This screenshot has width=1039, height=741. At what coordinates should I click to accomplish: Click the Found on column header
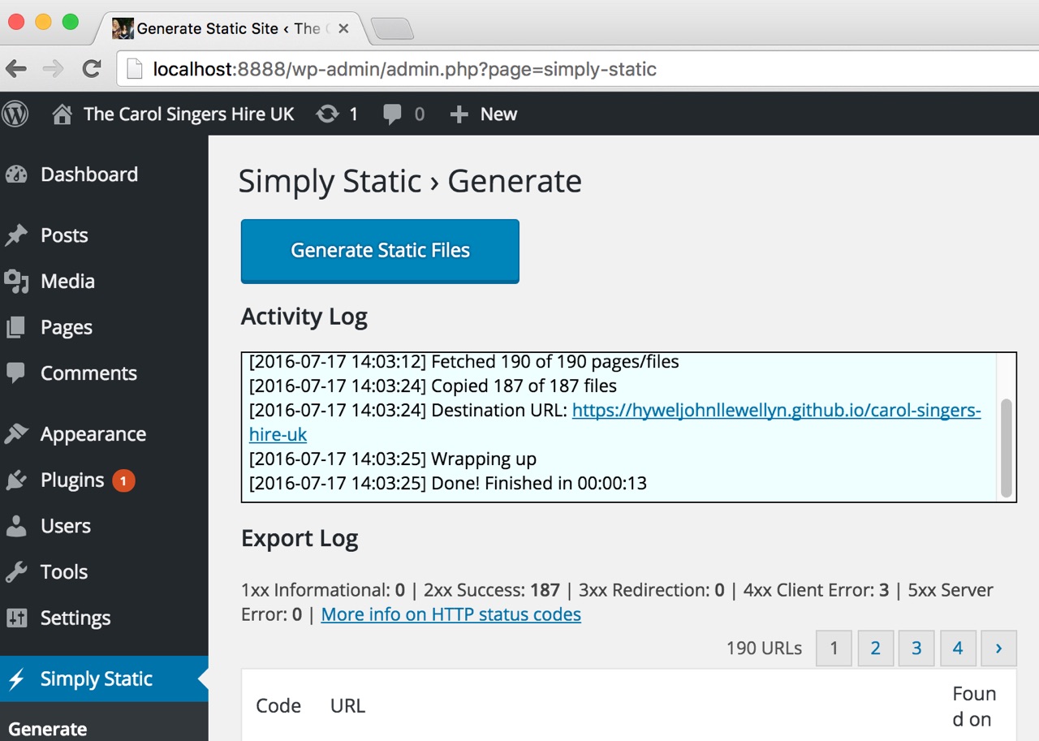[x=974, y=706]
